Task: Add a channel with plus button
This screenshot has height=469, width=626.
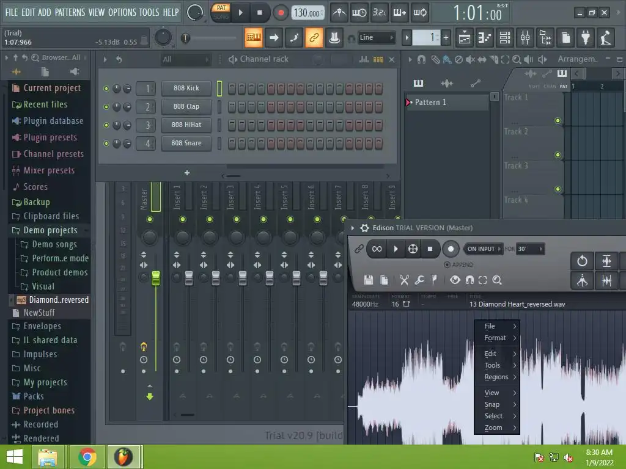Action: (x=187, y=173)
